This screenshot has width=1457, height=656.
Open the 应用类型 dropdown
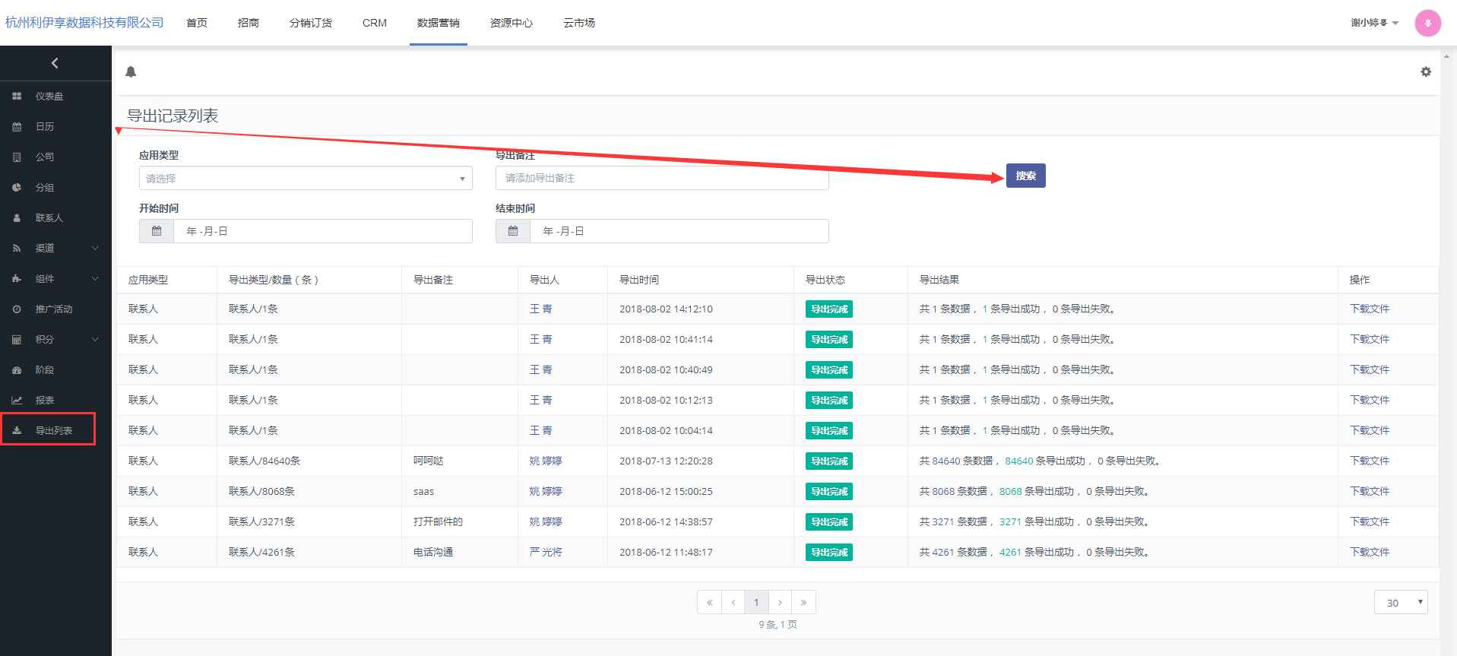(x=305, y=179)
